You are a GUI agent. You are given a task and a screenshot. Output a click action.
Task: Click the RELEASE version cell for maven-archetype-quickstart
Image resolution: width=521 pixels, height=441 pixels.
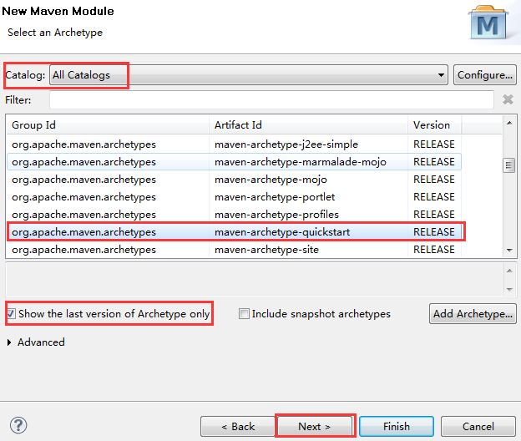[434, 232]
